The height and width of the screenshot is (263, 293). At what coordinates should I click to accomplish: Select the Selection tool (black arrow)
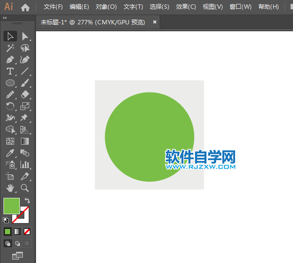point(10,36)
